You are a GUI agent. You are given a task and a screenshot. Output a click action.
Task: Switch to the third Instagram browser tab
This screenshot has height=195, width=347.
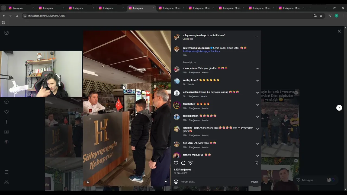tap(81, 8)
